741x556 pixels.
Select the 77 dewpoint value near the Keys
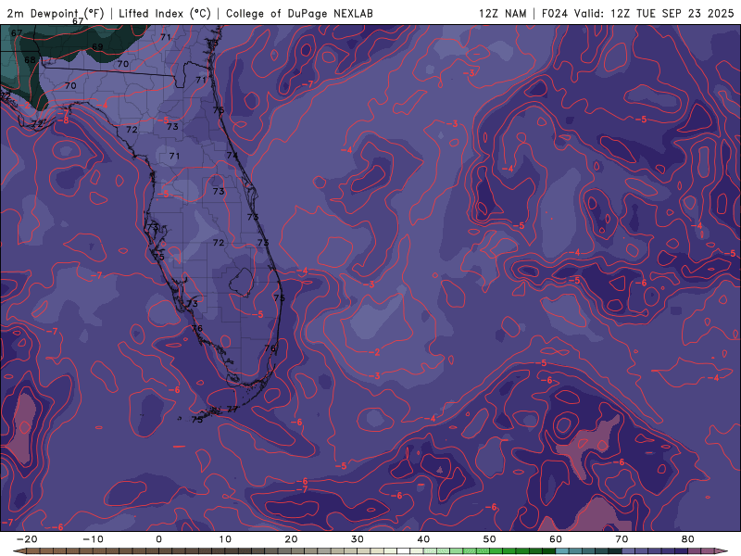click(232, 409)
